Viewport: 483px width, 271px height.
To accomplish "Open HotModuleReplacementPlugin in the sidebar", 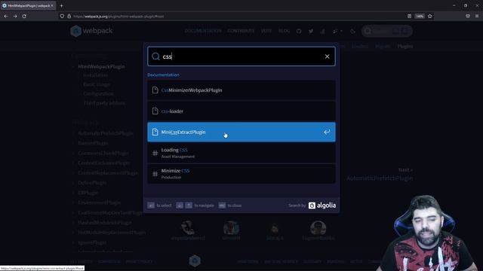I will click(x=112, y=233).
